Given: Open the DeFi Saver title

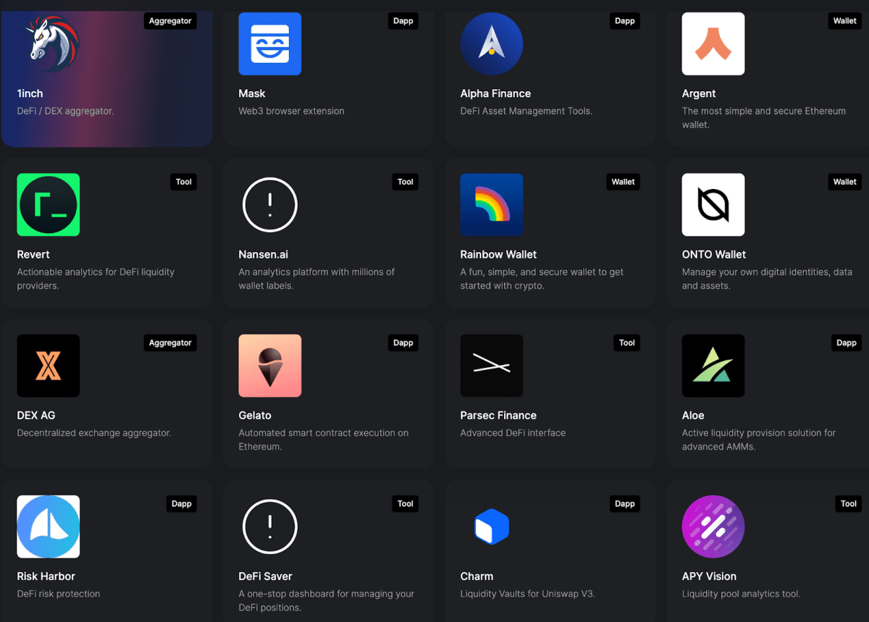Looking at the screenshot, I should pos(266,576).
